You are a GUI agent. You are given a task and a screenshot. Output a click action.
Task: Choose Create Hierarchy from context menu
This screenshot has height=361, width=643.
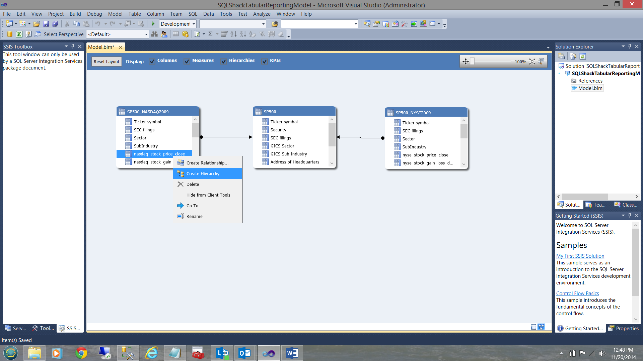(x=203, y=173)
